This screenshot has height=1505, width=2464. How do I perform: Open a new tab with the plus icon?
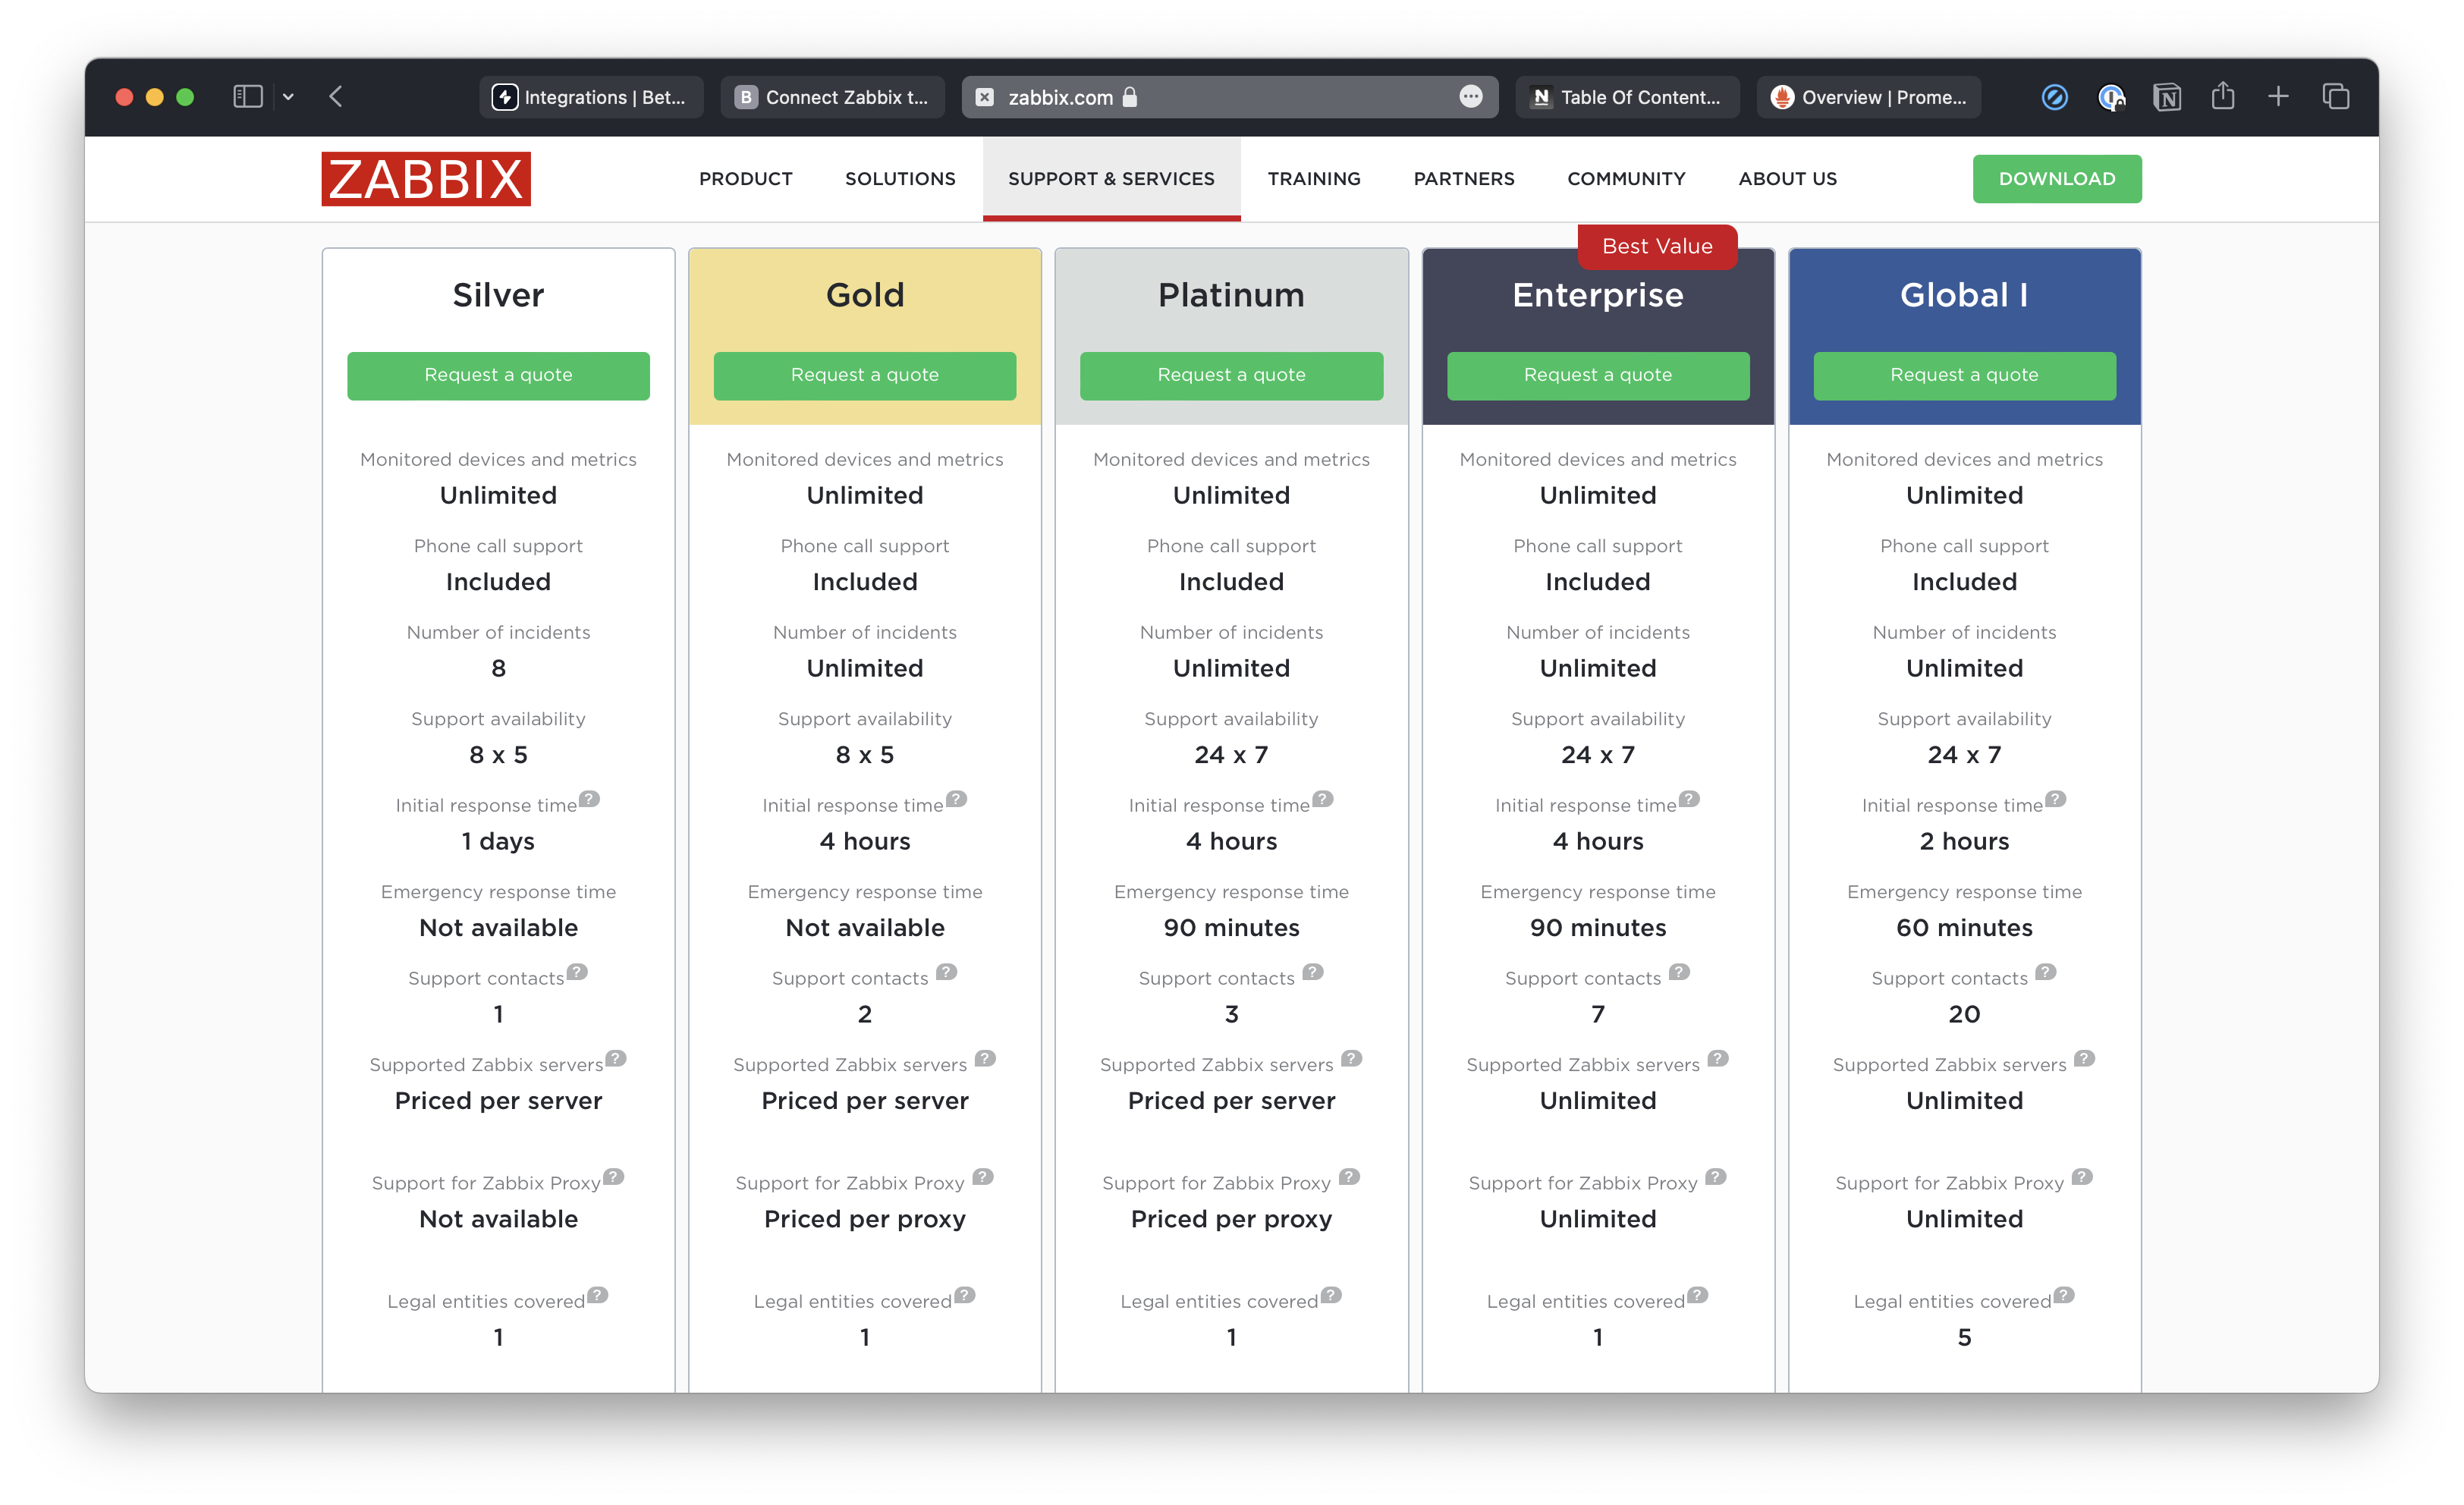2278,97
